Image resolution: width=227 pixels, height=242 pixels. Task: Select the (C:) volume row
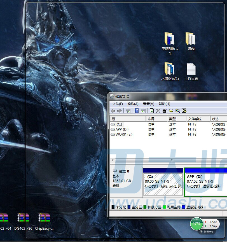click(169, 124)
